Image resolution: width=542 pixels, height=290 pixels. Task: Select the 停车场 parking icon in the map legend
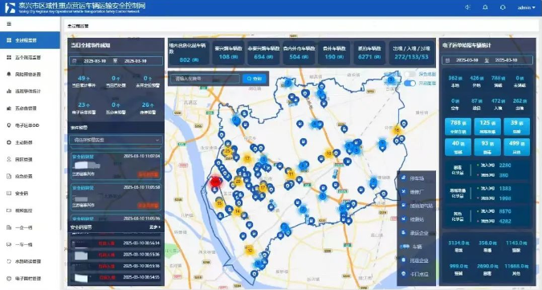pyautogui.click(x=403, y=178)
